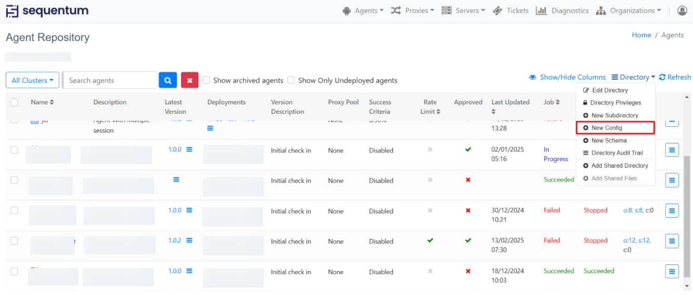Click the user profile avatar icon
This screenshot has width=693, height=295.
[682, 10]
